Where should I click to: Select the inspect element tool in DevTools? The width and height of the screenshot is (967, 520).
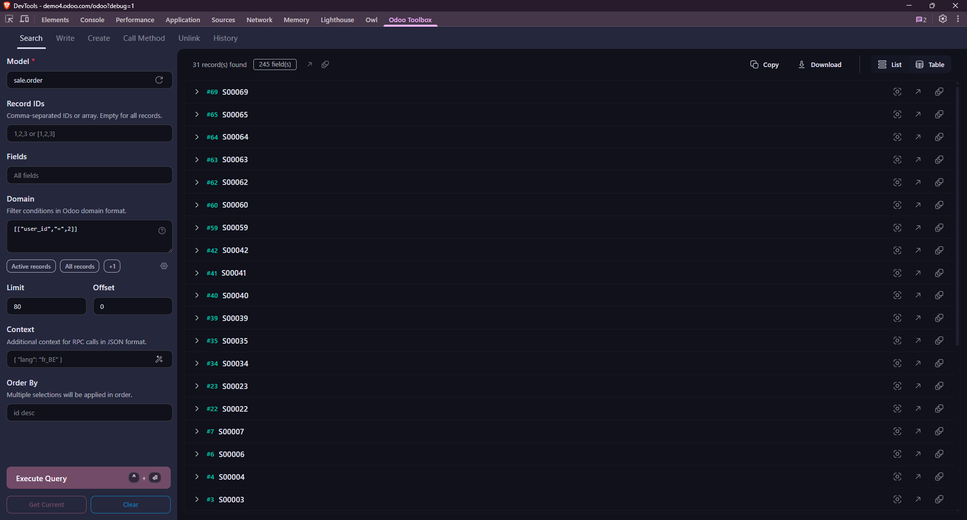point(9,19)
